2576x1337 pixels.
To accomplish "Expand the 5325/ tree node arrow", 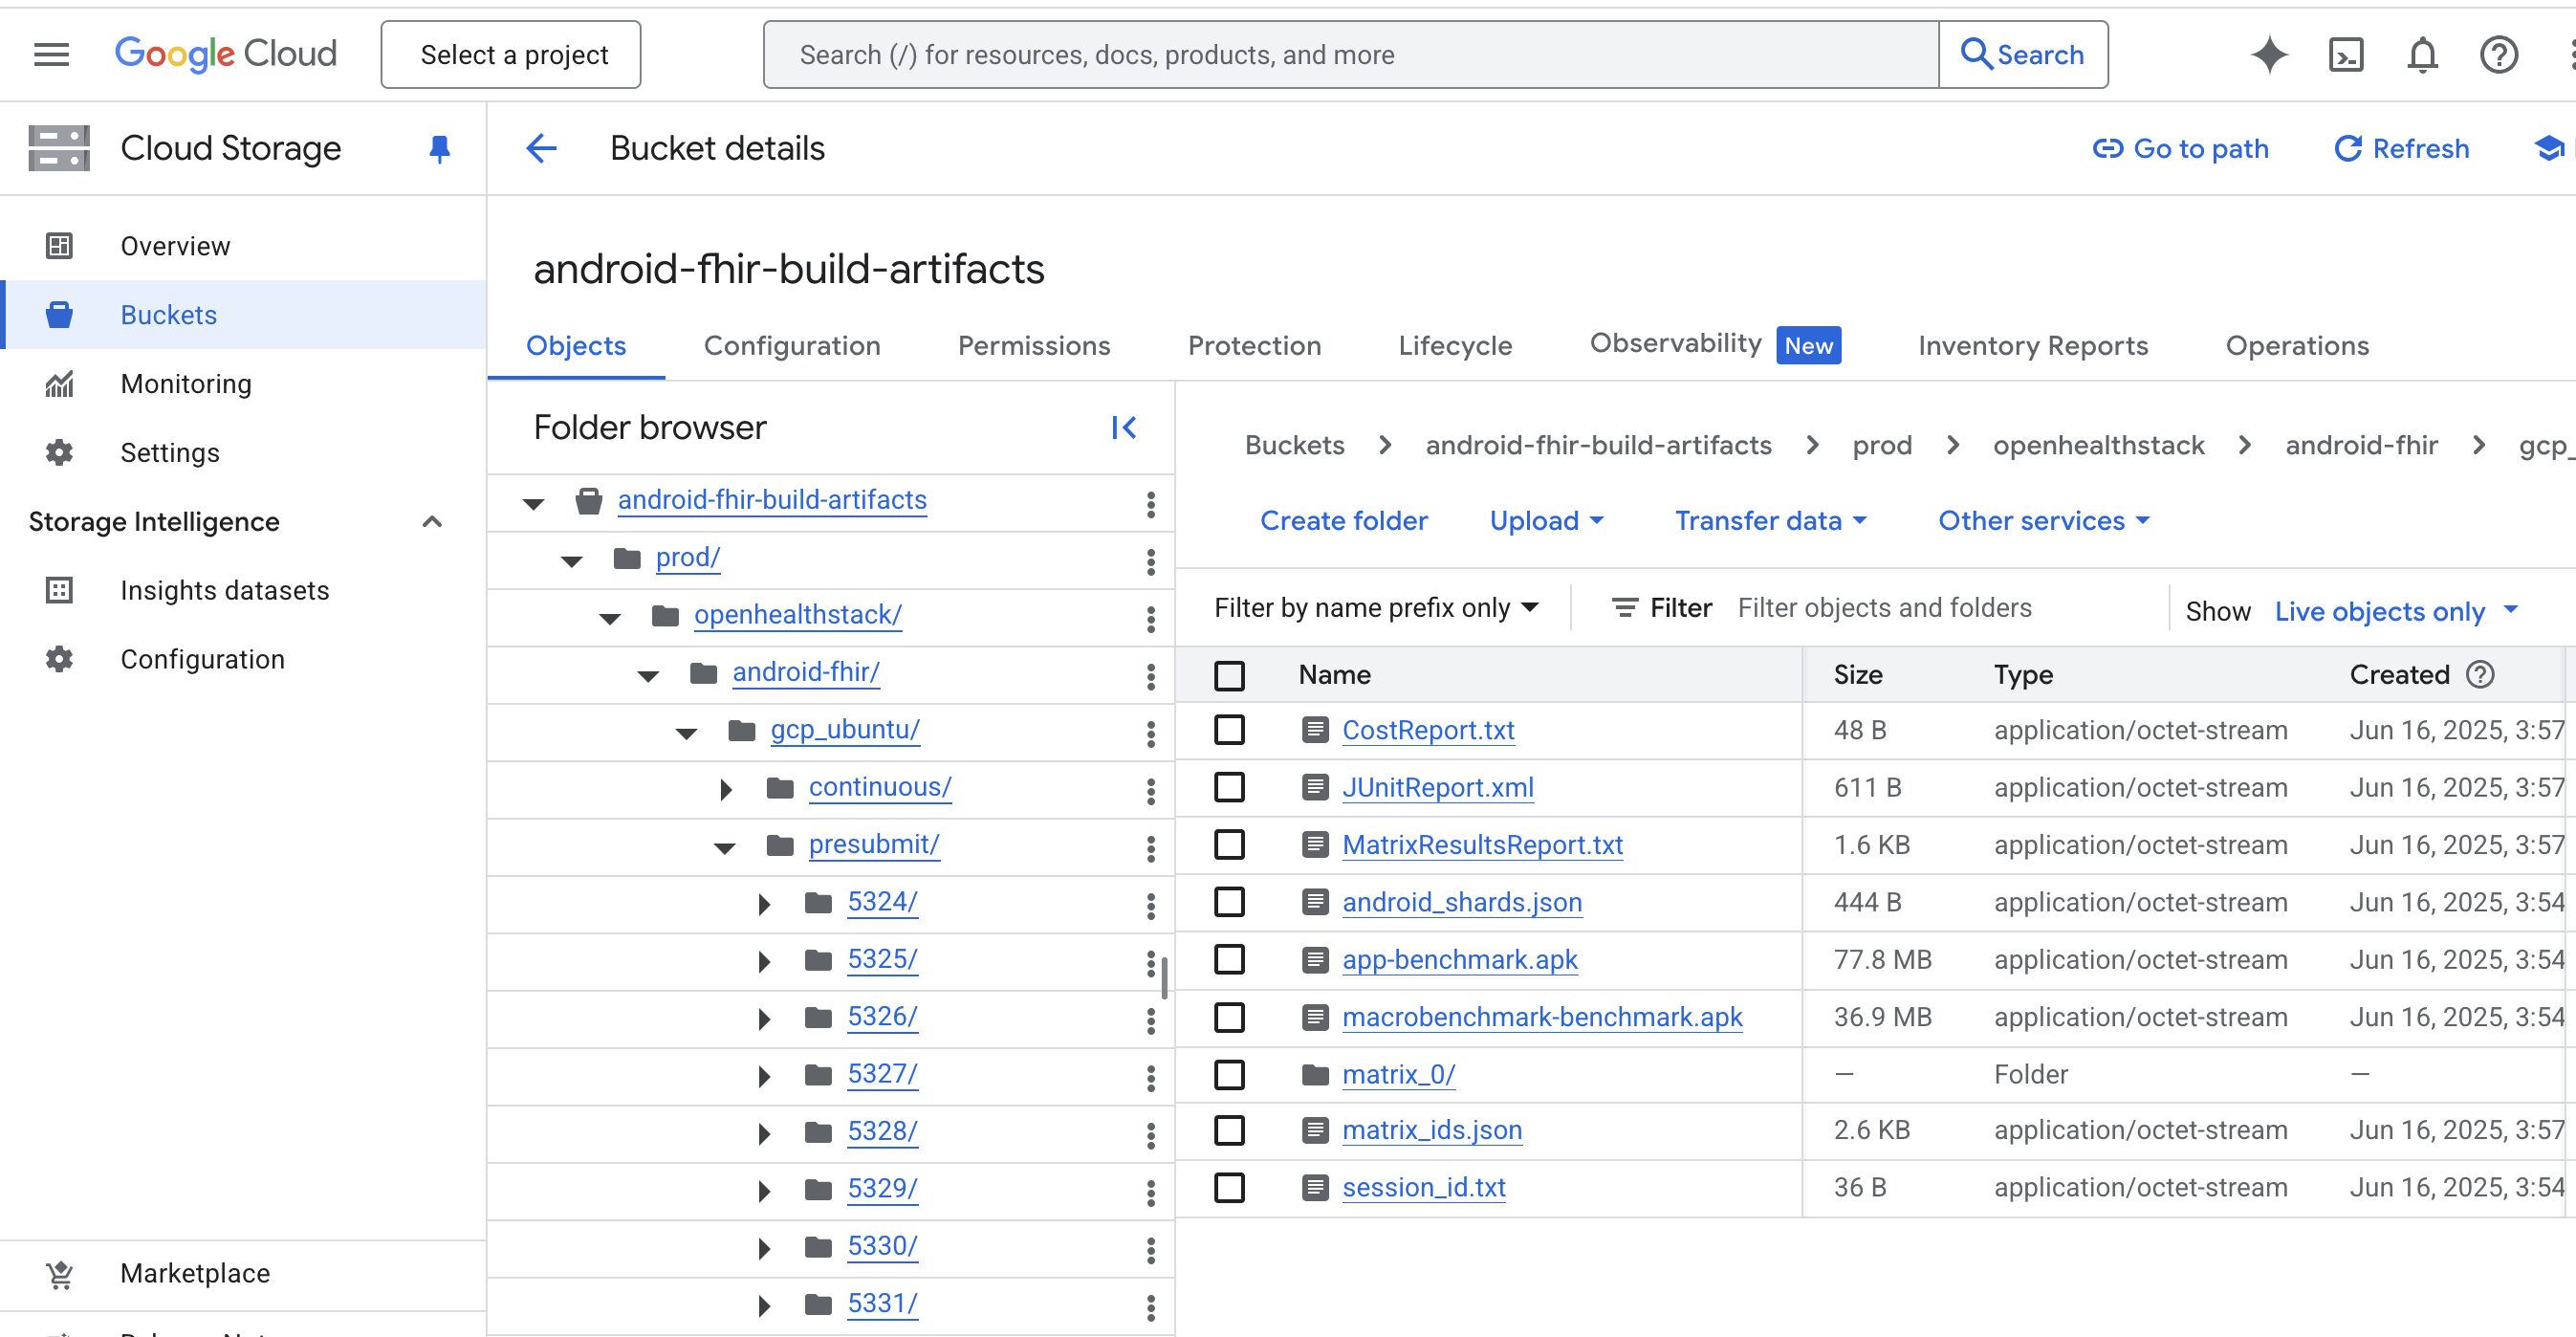I will coord(764,962).
